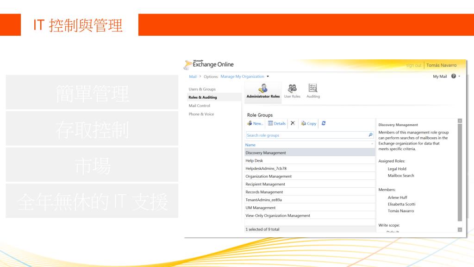Viewport: 474px width, 267px height.
Task: Select Users & Groups in the sidebar
Action: (202, 89)
